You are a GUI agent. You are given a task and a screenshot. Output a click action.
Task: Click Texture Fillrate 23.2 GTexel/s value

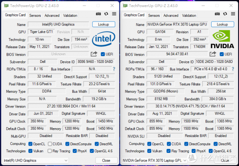(x=99, y=84)
